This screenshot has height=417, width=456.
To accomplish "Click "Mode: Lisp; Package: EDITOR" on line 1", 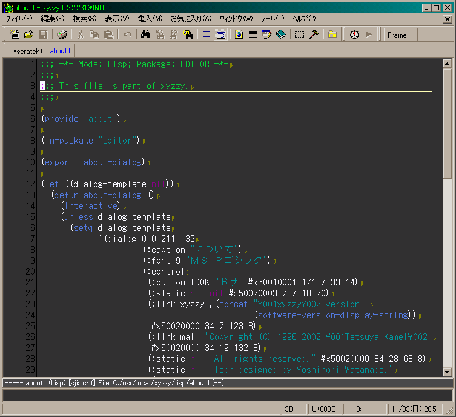I will [x=144, y=64].
